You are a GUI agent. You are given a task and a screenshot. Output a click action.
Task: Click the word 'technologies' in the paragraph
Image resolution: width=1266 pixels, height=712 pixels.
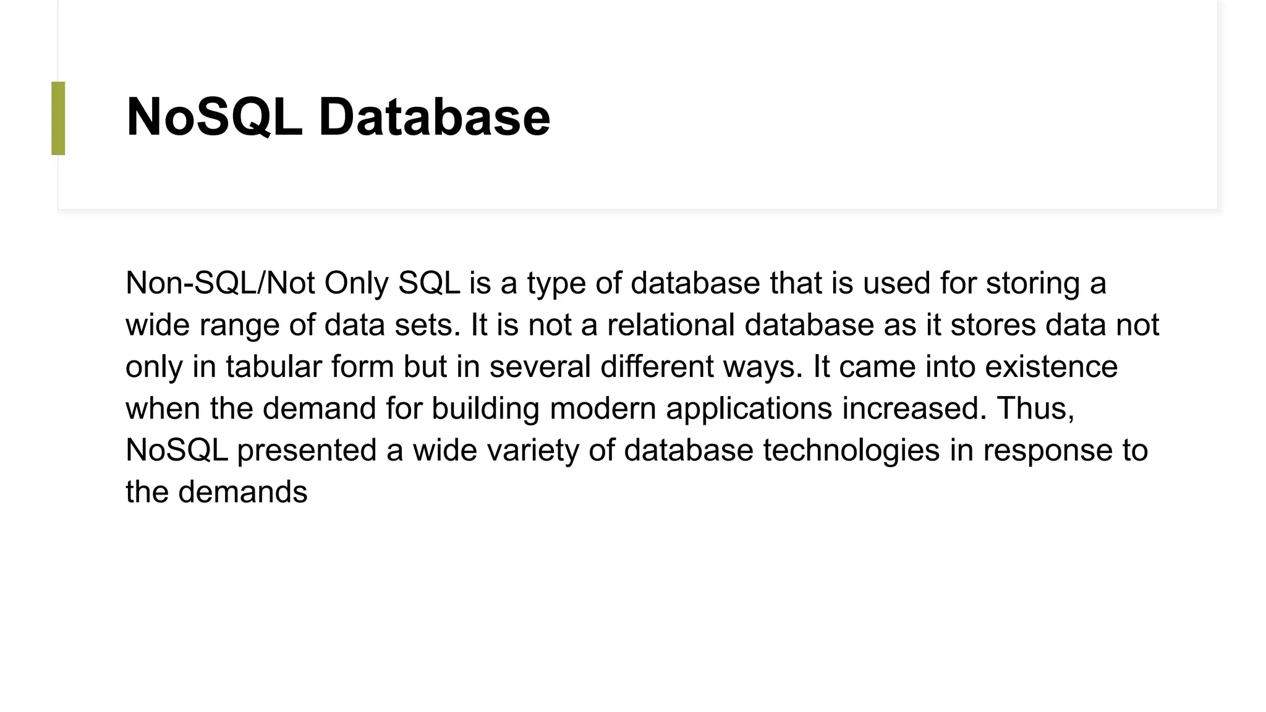point(851,451)
